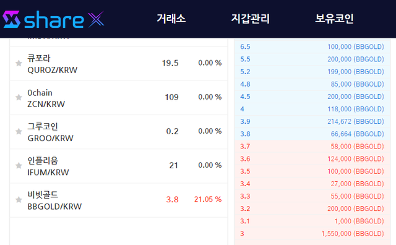Click the QUROZ/KRW pair label
396x245 pixels.
click(x=52, y=70)
